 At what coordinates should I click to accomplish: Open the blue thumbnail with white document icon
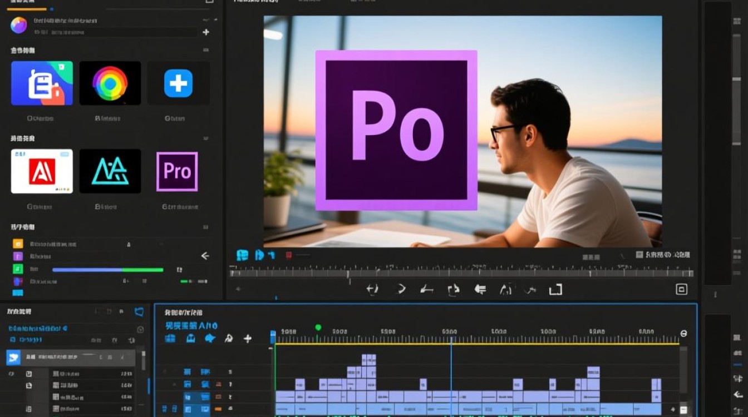42,83
